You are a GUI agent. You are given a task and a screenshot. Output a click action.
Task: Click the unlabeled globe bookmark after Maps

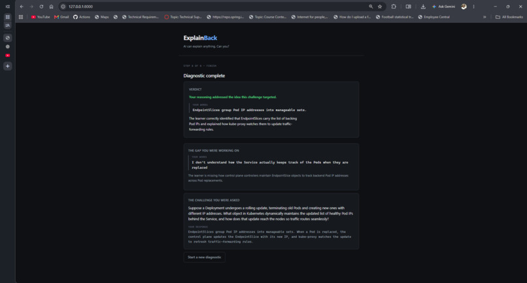pos(116,17)
